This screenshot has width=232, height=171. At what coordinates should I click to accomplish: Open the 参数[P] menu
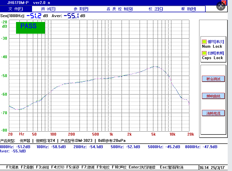(81, 9)
